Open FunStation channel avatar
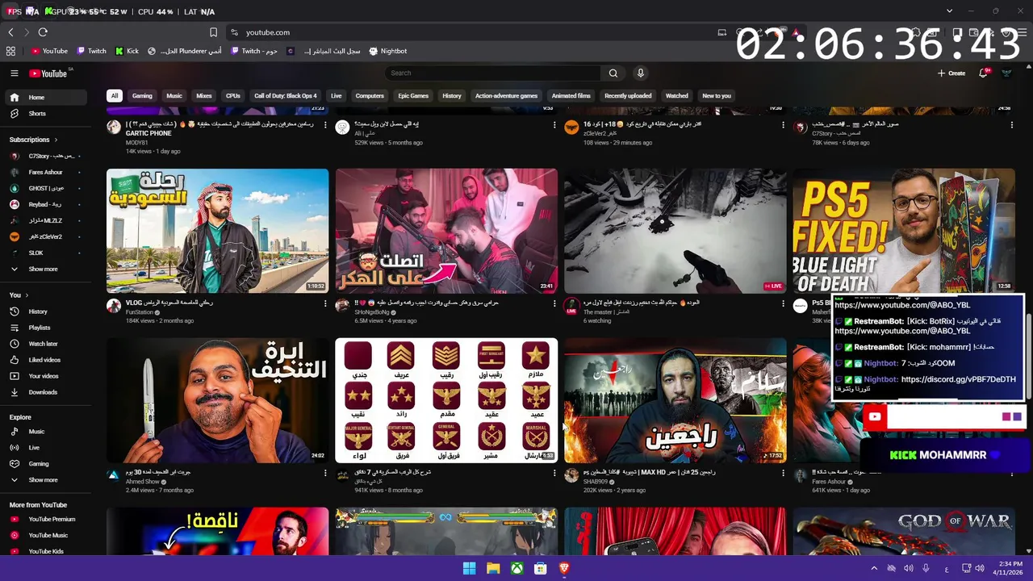The image size is (1033, 581). click(x=114, y=306)
